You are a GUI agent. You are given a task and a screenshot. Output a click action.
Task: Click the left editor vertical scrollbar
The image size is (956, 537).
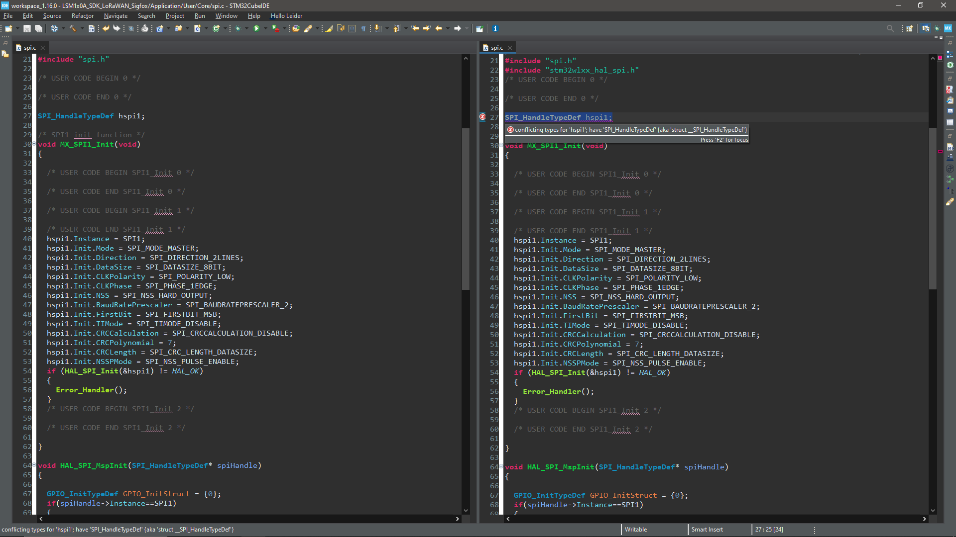pyautogui.click(x=466, y=209)
